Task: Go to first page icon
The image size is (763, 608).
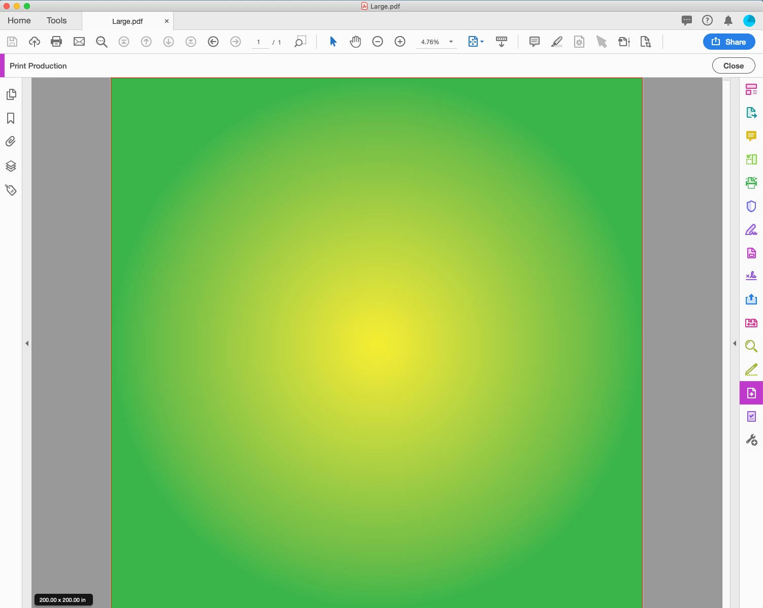Action: tap(124, 42)
